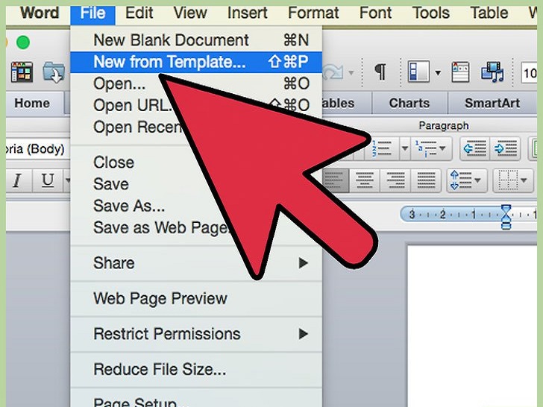Choose Close from File menu
Screen dimensions: 543x407
[x=196, y=163]
